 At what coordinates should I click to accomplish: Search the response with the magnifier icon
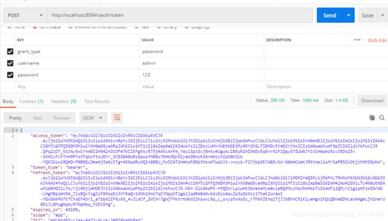382,118
